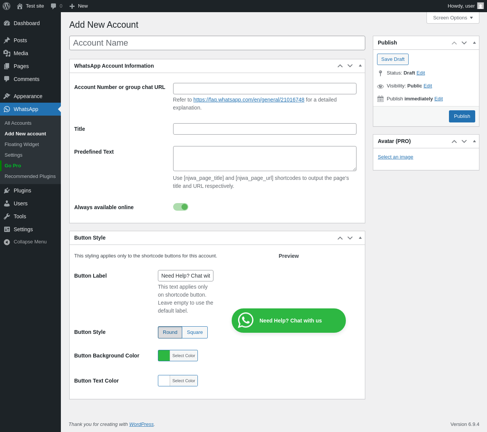Open the Go Pro submenu item

(13, 166)
